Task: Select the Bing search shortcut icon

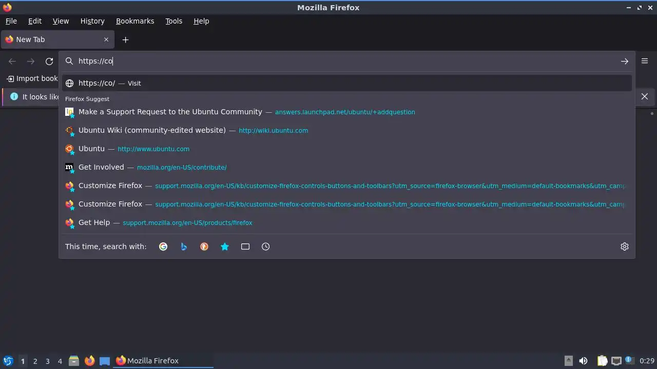Action: point(184,247)
